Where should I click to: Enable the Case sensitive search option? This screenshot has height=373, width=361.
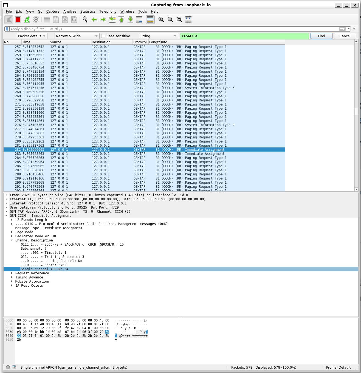(103, 36)
